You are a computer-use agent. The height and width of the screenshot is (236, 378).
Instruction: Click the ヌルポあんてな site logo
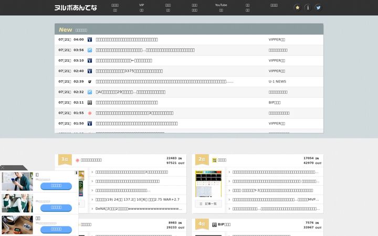tap(76, 8)
